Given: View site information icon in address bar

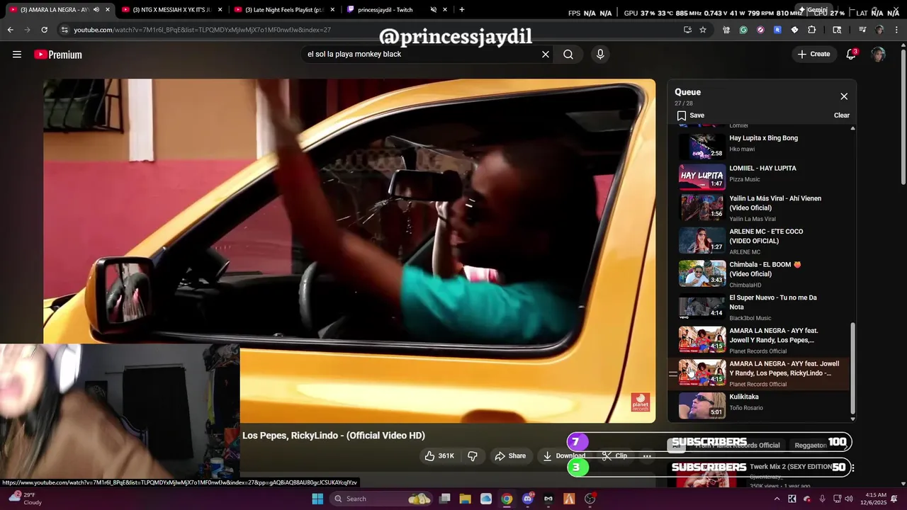Looking at the screenshot, I should click(64, 30).
